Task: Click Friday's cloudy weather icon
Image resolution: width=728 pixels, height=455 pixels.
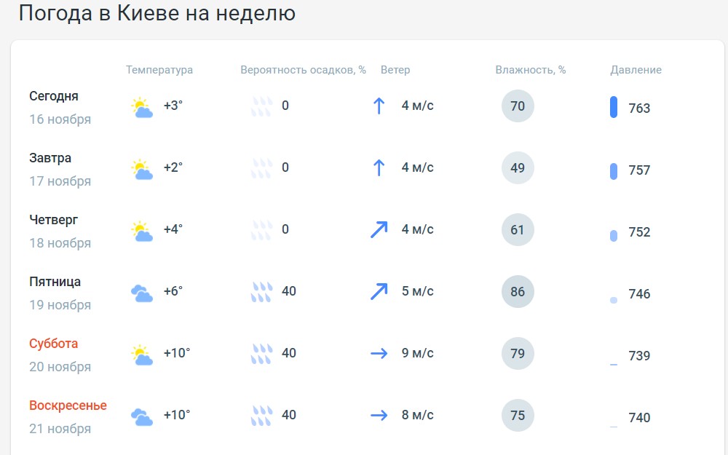Action: (x=142, y=293)
